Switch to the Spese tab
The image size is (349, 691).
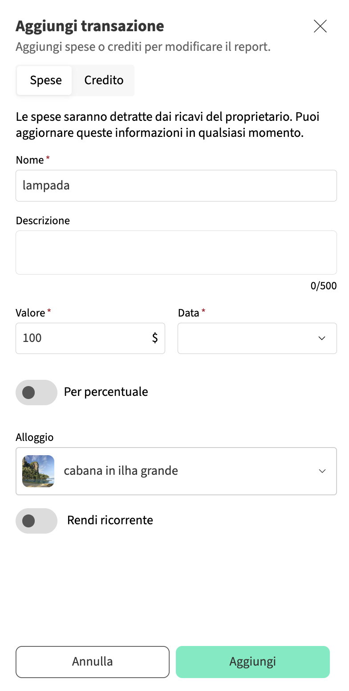coord(46,80)
